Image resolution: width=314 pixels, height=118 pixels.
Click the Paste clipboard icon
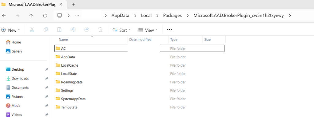pos(59,30)
